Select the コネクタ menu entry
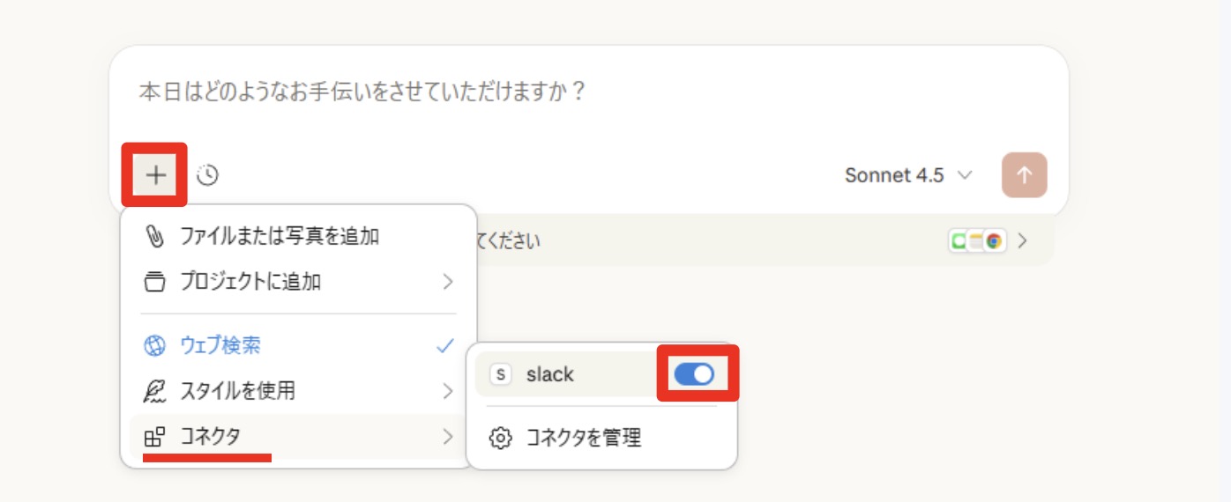This screenshot has width=1231, height=502. point(211,436)
